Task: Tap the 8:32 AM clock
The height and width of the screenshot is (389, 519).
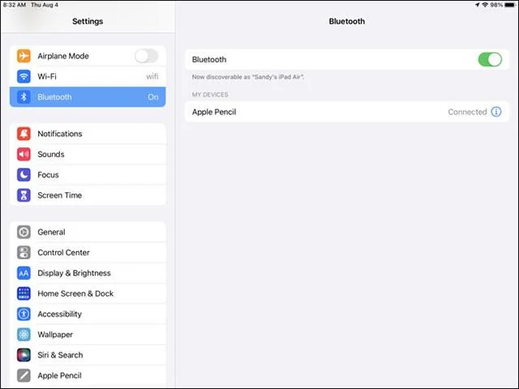Action: (15, 5)
